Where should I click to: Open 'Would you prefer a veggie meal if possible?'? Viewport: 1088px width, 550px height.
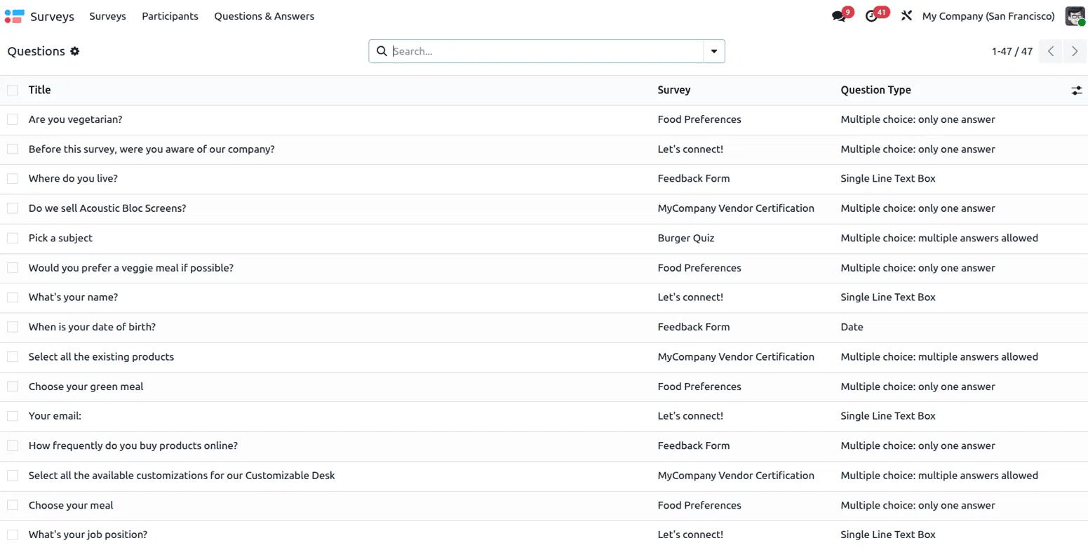(131, 267)
